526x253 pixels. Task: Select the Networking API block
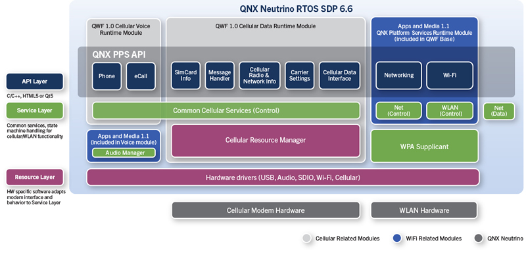pyautogui.click(x=398, y=76)
